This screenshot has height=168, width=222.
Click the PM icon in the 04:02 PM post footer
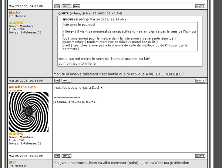(x=57, y=6)
